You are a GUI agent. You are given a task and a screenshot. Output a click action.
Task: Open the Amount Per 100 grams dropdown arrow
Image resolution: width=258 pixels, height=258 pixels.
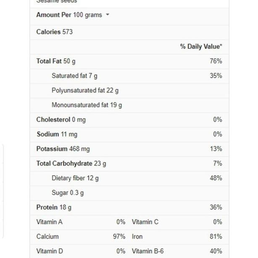click(x=108, y=15)
